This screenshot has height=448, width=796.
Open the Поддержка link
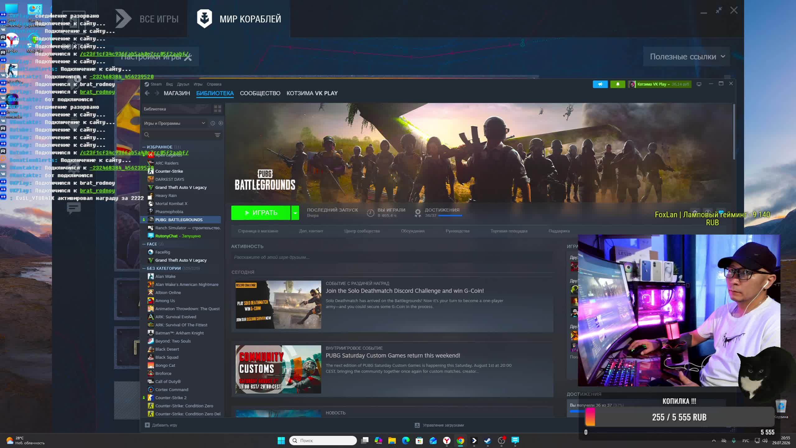pyautogui.click(x=559, y=231)
